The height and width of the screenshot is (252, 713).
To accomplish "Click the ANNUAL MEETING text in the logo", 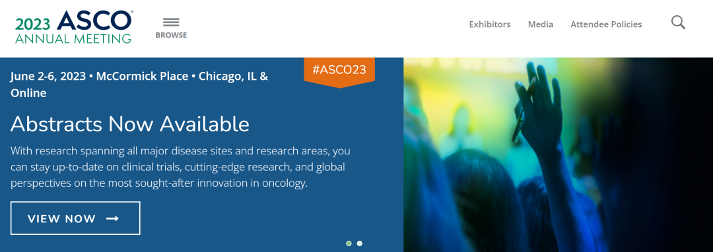I will (x=73, y=39).
